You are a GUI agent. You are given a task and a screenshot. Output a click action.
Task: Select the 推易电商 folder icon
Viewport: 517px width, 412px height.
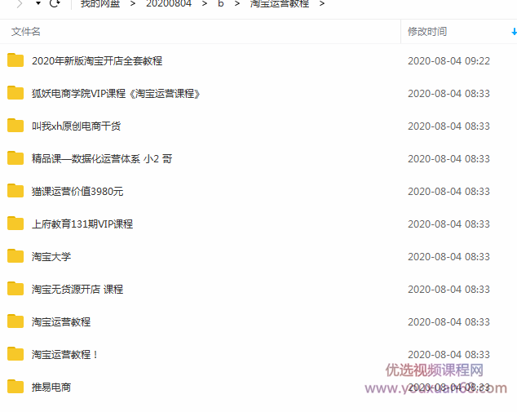tap(15, 387)
